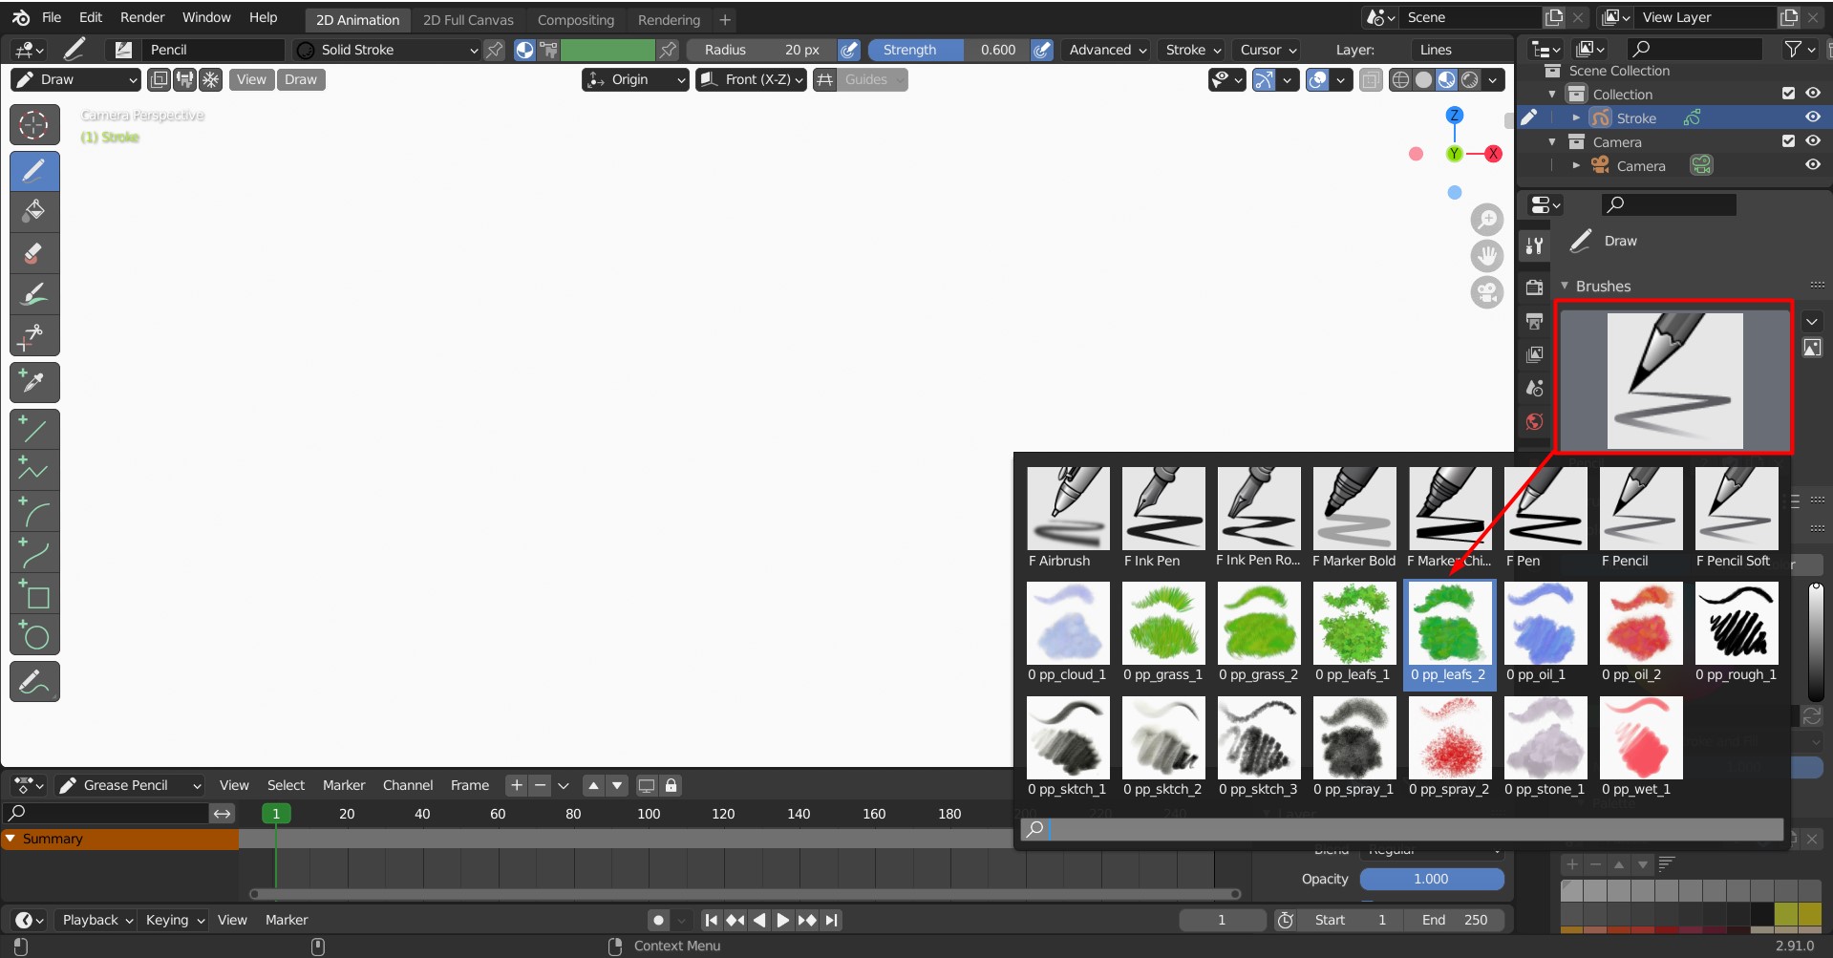1833x958 pixels.
Task: Toggle timeline lock icon
Action: tap(671, 785)
